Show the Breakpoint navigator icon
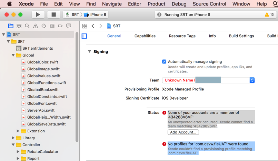The height and width of the screenshot is (161, 278). tap(60, 26)
